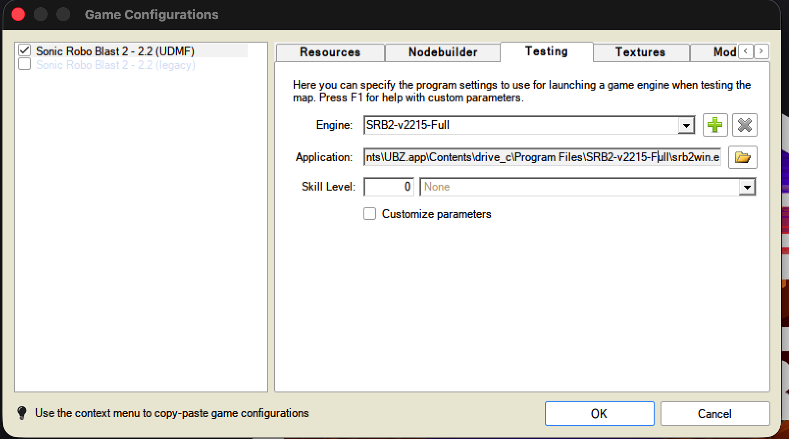
Task: Click the lightbulb tip icon
Action: click(22, 413)
